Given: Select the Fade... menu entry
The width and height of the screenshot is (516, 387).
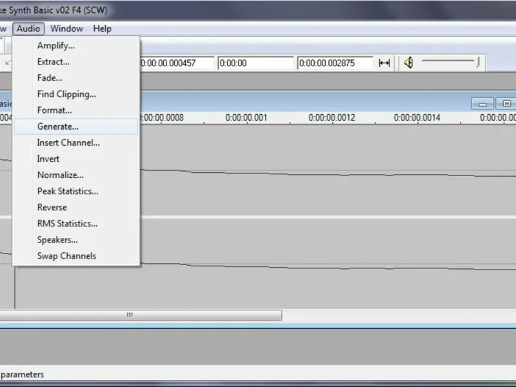Looking at the screenshot, I should pos(76,77).
